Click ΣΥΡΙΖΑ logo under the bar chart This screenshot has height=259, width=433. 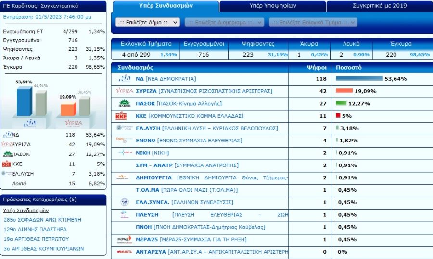point(74,123)
